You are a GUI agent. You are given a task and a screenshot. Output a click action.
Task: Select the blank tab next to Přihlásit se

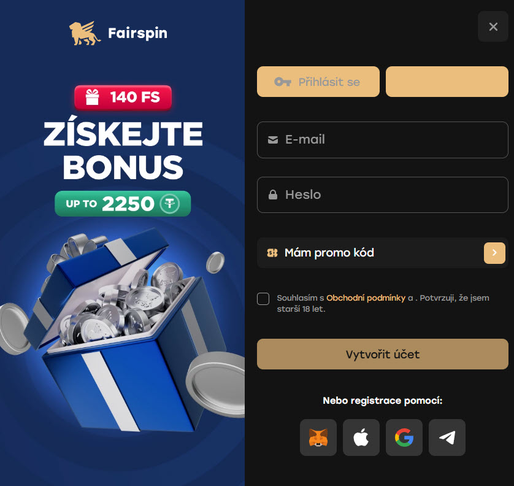tap(447, 82)
